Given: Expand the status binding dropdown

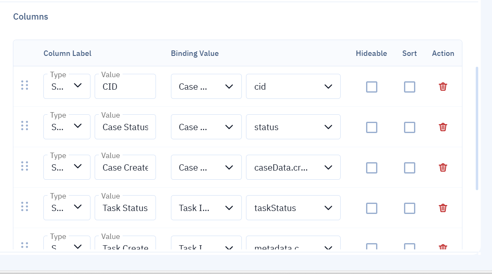Looking at the screenshot, I should click(x=293, y=127).
